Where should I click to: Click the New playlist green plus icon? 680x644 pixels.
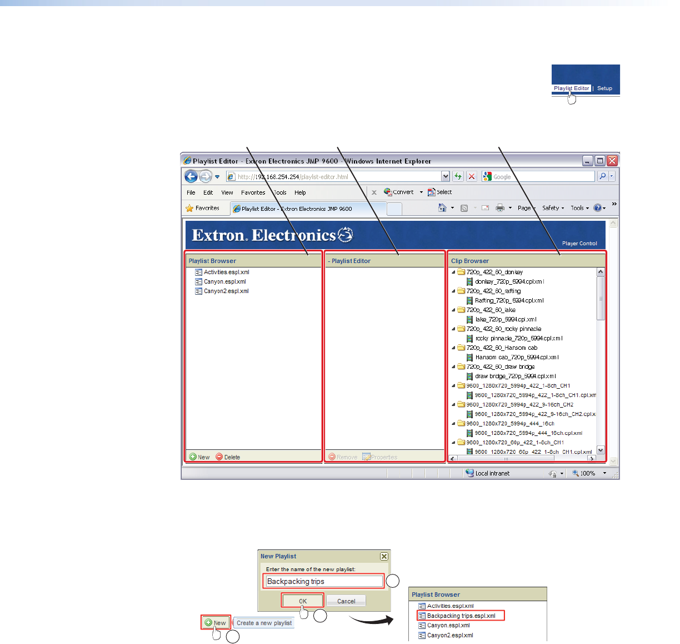(193, 457)
